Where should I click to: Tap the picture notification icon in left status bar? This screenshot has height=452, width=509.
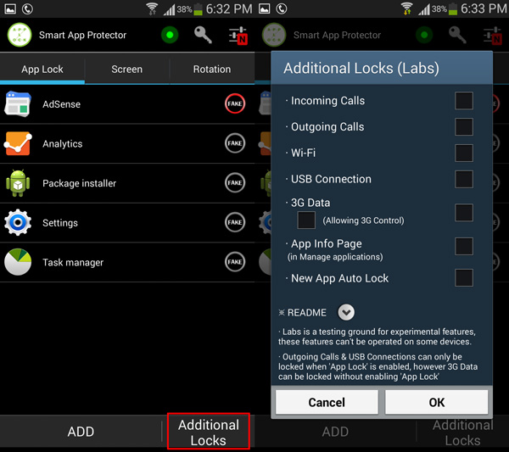pos(10,8)
